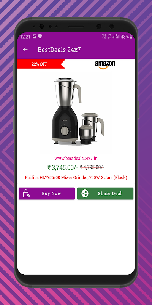The height and width of the screenshot is (305, 152).
Task: Tap the struck-through ₹ 4,795.00 price
Action: pos(92,167)
